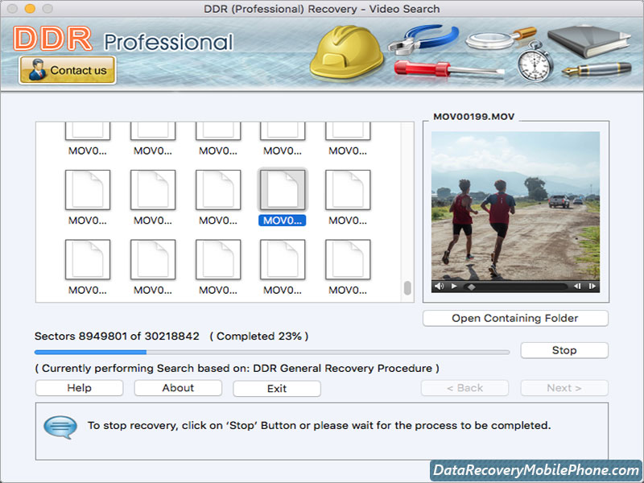Stop the recovery scan
Viewport: 644px width, 483px height.
[x=563, y=350]
